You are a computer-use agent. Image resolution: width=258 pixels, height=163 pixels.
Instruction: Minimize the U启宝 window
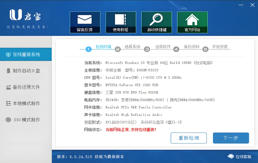tap(241, 5)
